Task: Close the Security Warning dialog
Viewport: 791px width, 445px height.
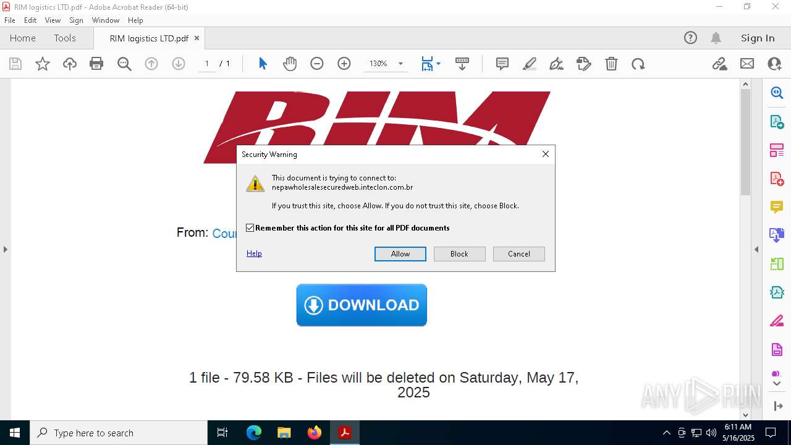Action: (546, 154)
